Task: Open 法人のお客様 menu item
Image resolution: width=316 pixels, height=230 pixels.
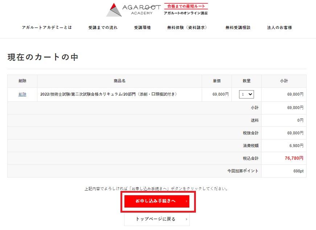Action: pos(279,28)
